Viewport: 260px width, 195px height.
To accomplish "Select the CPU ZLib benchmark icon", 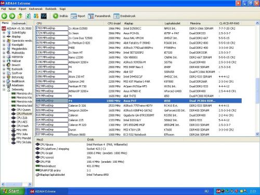I will pyautogui.click(x=14, y=118).
